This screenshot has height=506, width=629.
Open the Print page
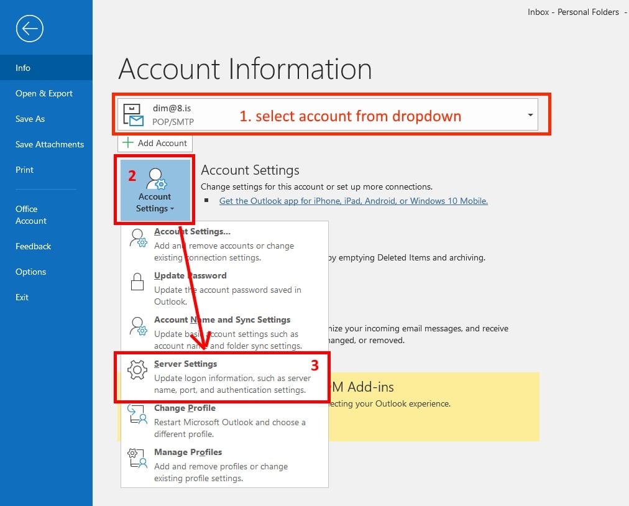(46, 170)
